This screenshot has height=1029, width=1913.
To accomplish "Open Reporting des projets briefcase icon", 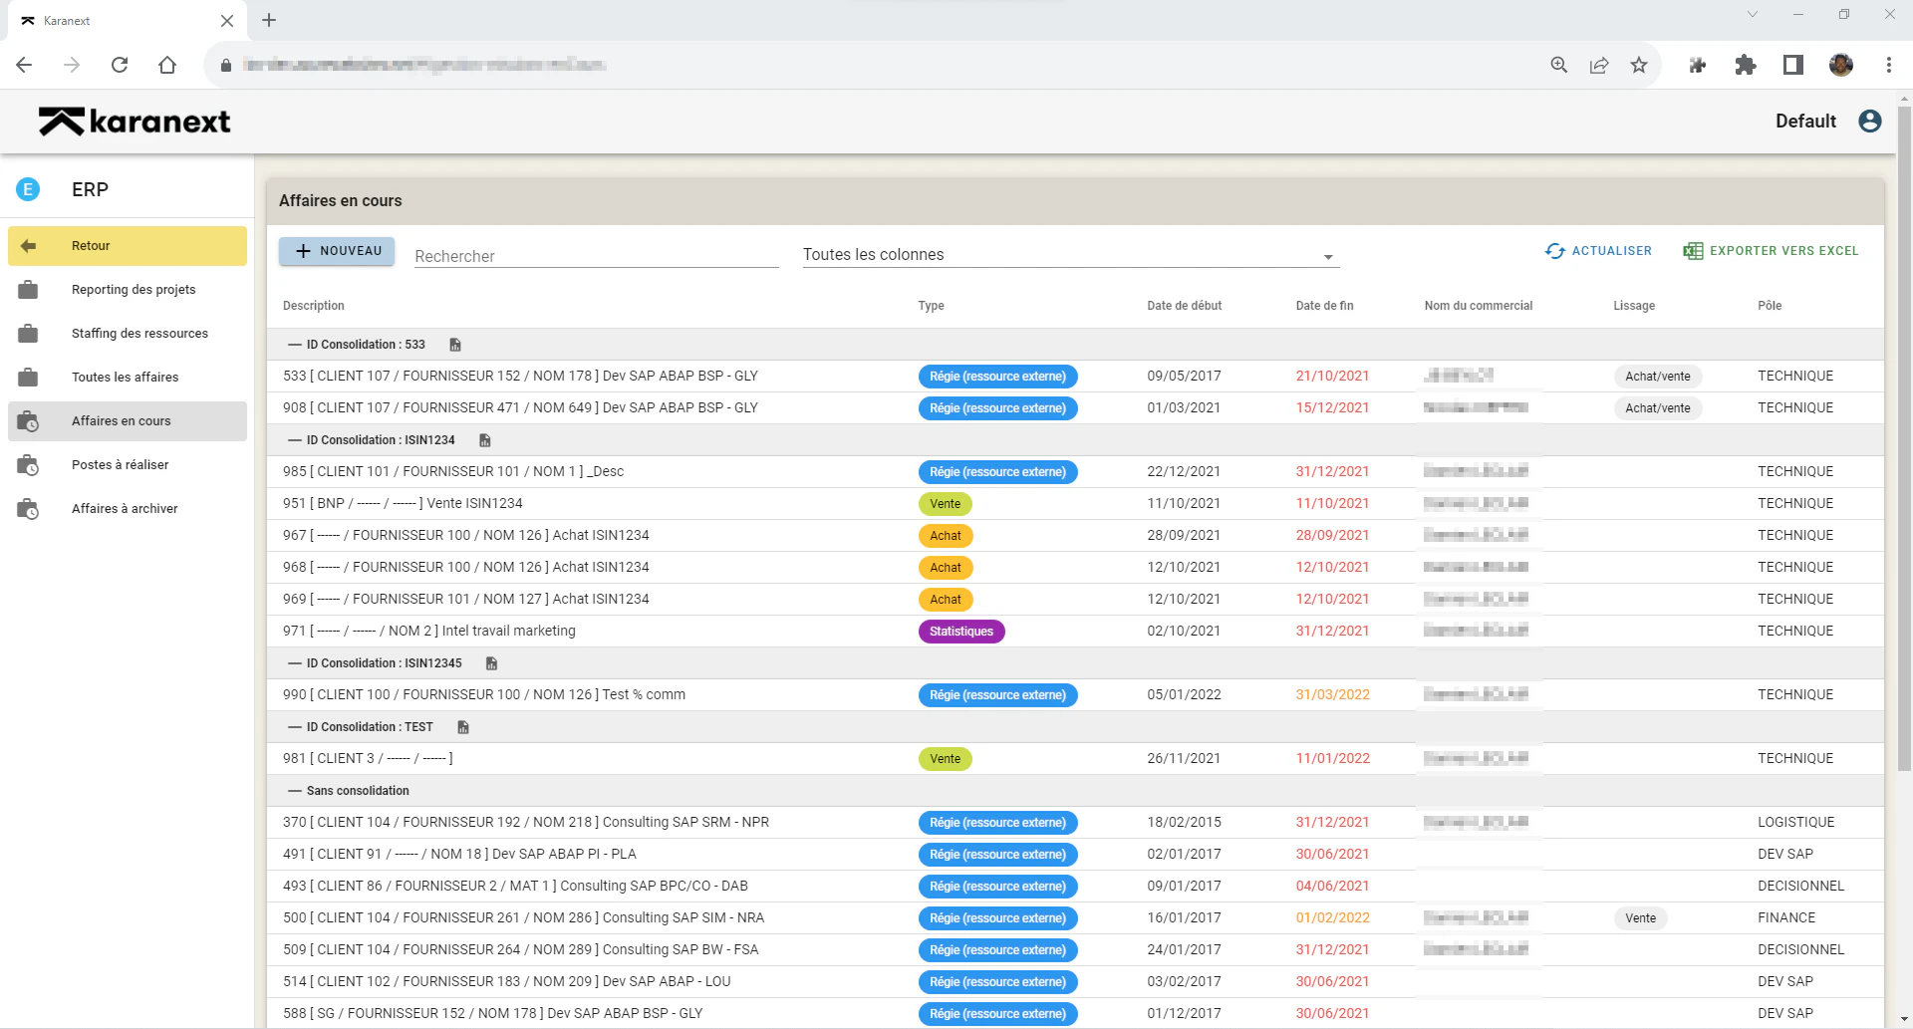I will [28, 290].
